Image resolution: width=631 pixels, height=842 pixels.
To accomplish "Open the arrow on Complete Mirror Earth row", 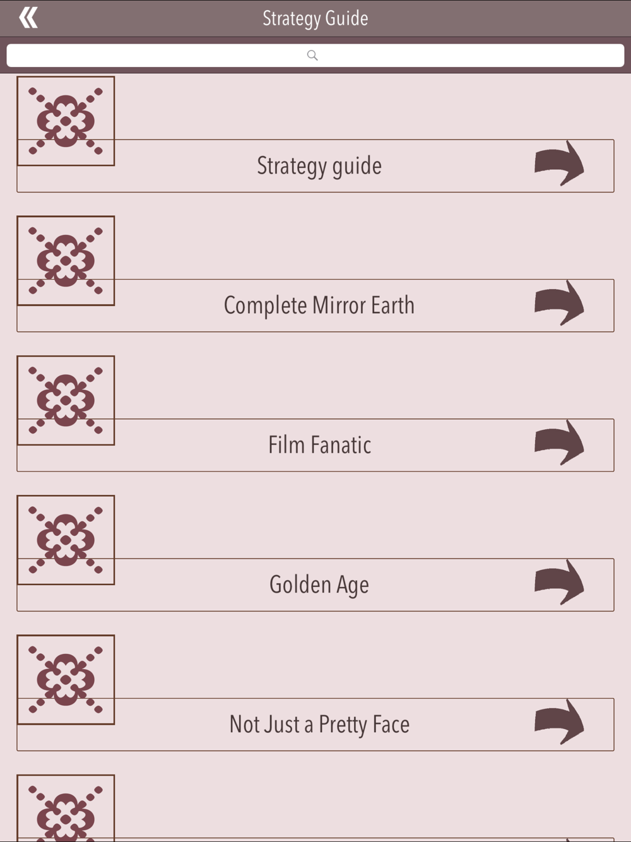I will click(559, 304).
